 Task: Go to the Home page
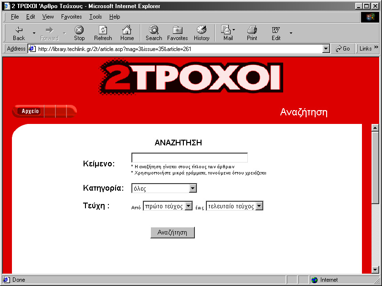tap(127, 33)
